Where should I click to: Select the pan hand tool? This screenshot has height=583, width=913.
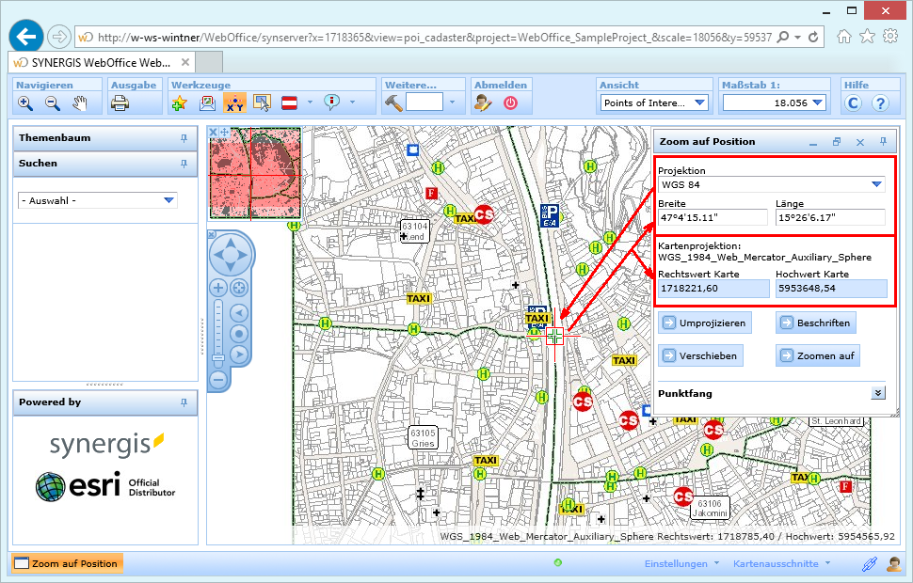(80, 102)
